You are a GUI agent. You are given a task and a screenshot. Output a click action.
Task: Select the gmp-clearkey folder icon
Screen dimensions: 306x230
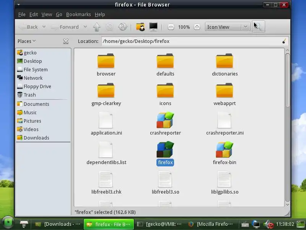click(106, 90)
